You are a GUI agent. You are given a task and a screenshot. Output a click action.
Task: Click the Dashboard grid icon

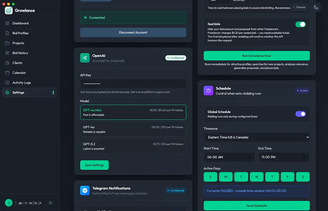tap(7, 23)
